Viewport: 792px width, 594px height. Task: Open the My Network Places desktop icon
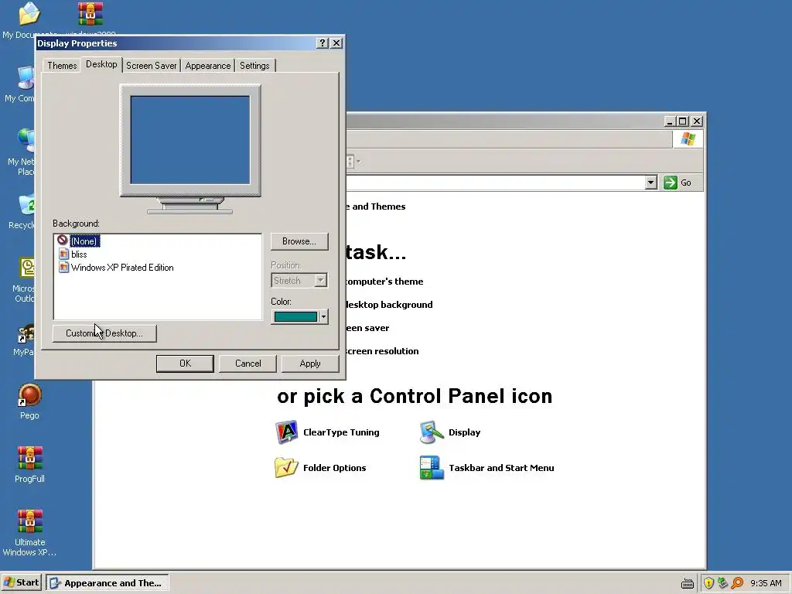pos(26,141)
